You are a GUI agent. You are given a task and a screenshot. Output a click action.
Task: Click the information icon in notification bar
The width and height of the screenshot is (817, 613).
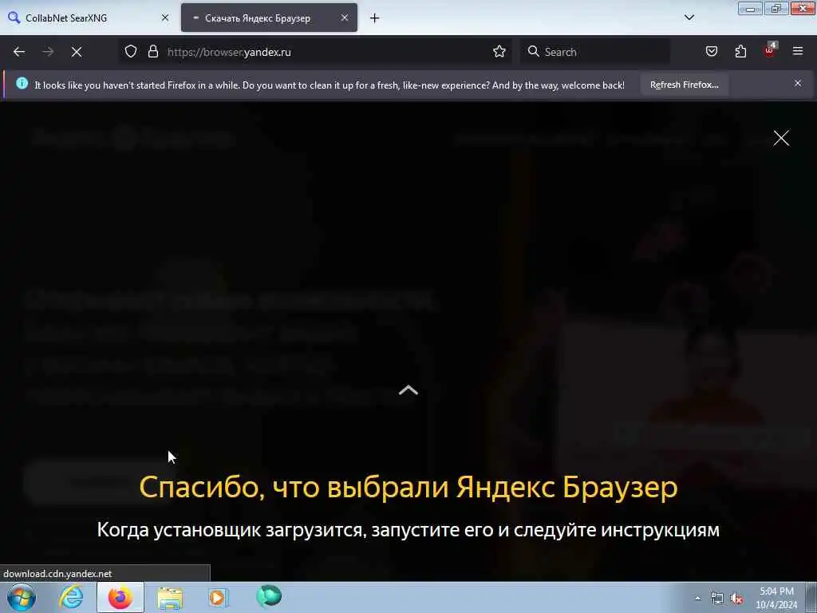(x=22, y=83)
